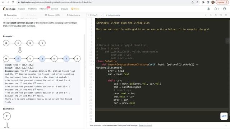Click the Store bag icon

click(x=72, y=9)
